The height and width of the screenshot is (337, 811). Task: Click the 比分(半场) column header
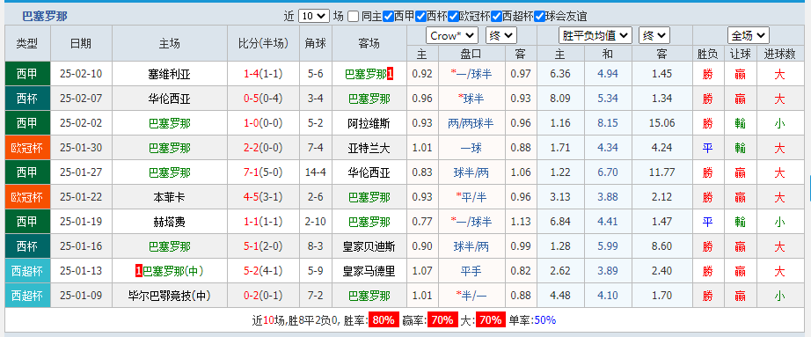click(263, 43)
